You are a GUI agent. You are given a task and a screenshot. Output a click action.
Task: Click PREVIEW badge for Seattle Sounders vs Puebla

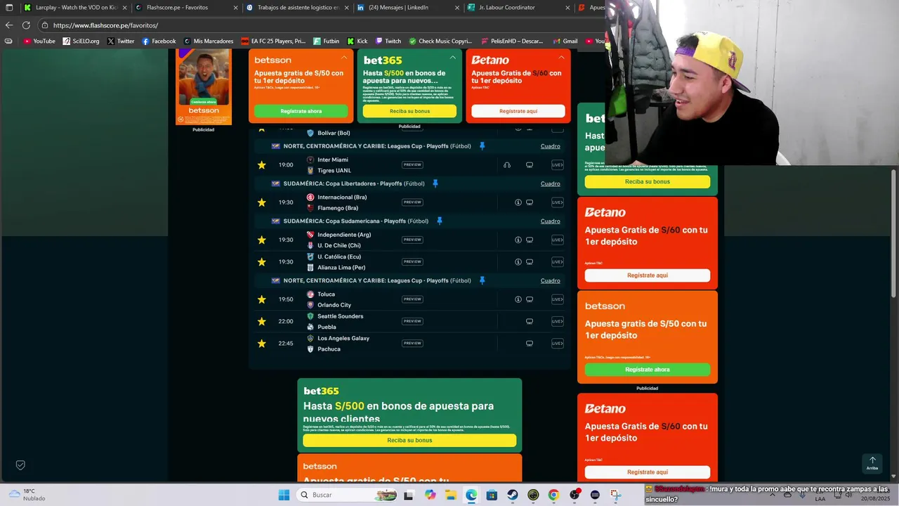[x=412, y=321]
